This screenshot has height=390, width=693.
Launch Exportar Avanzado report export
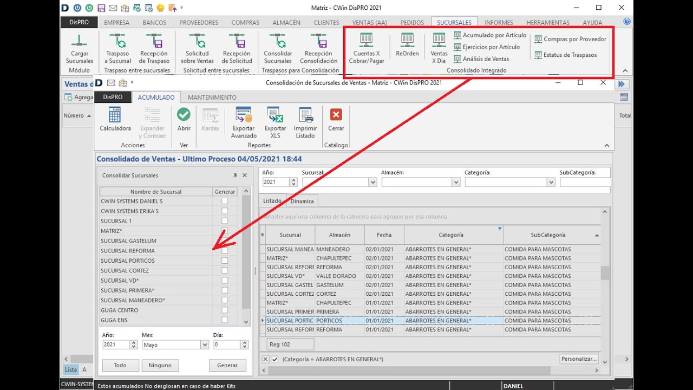(244, 122)
